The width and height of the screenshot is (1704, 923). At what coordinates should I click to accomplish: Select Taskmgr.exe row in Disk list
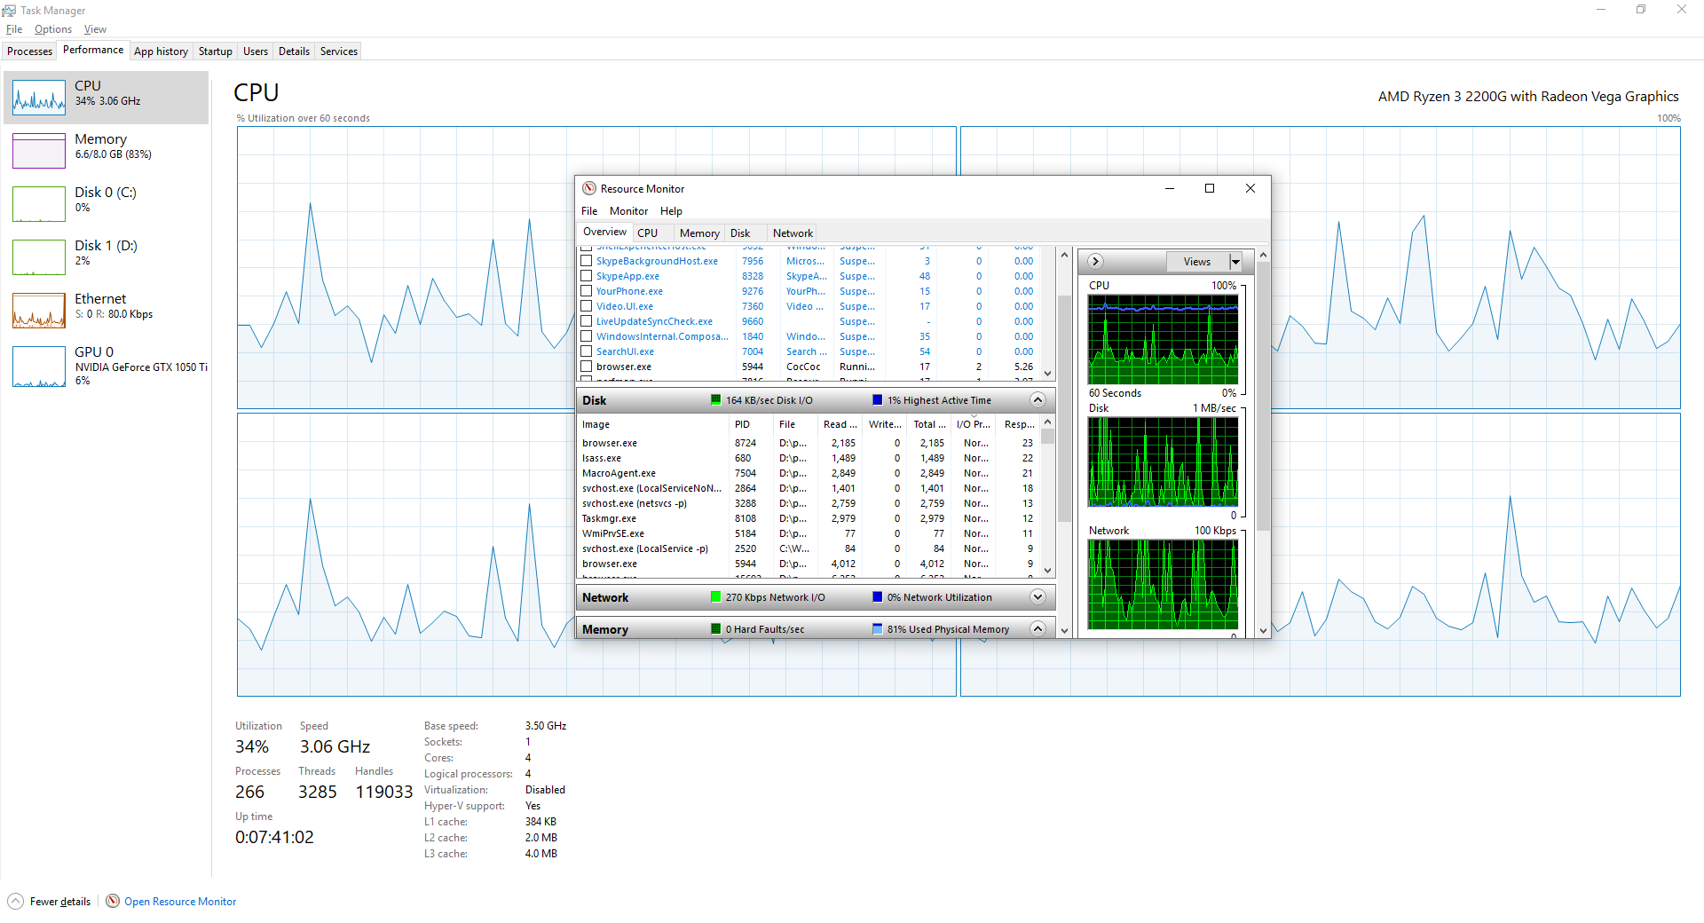808,518
